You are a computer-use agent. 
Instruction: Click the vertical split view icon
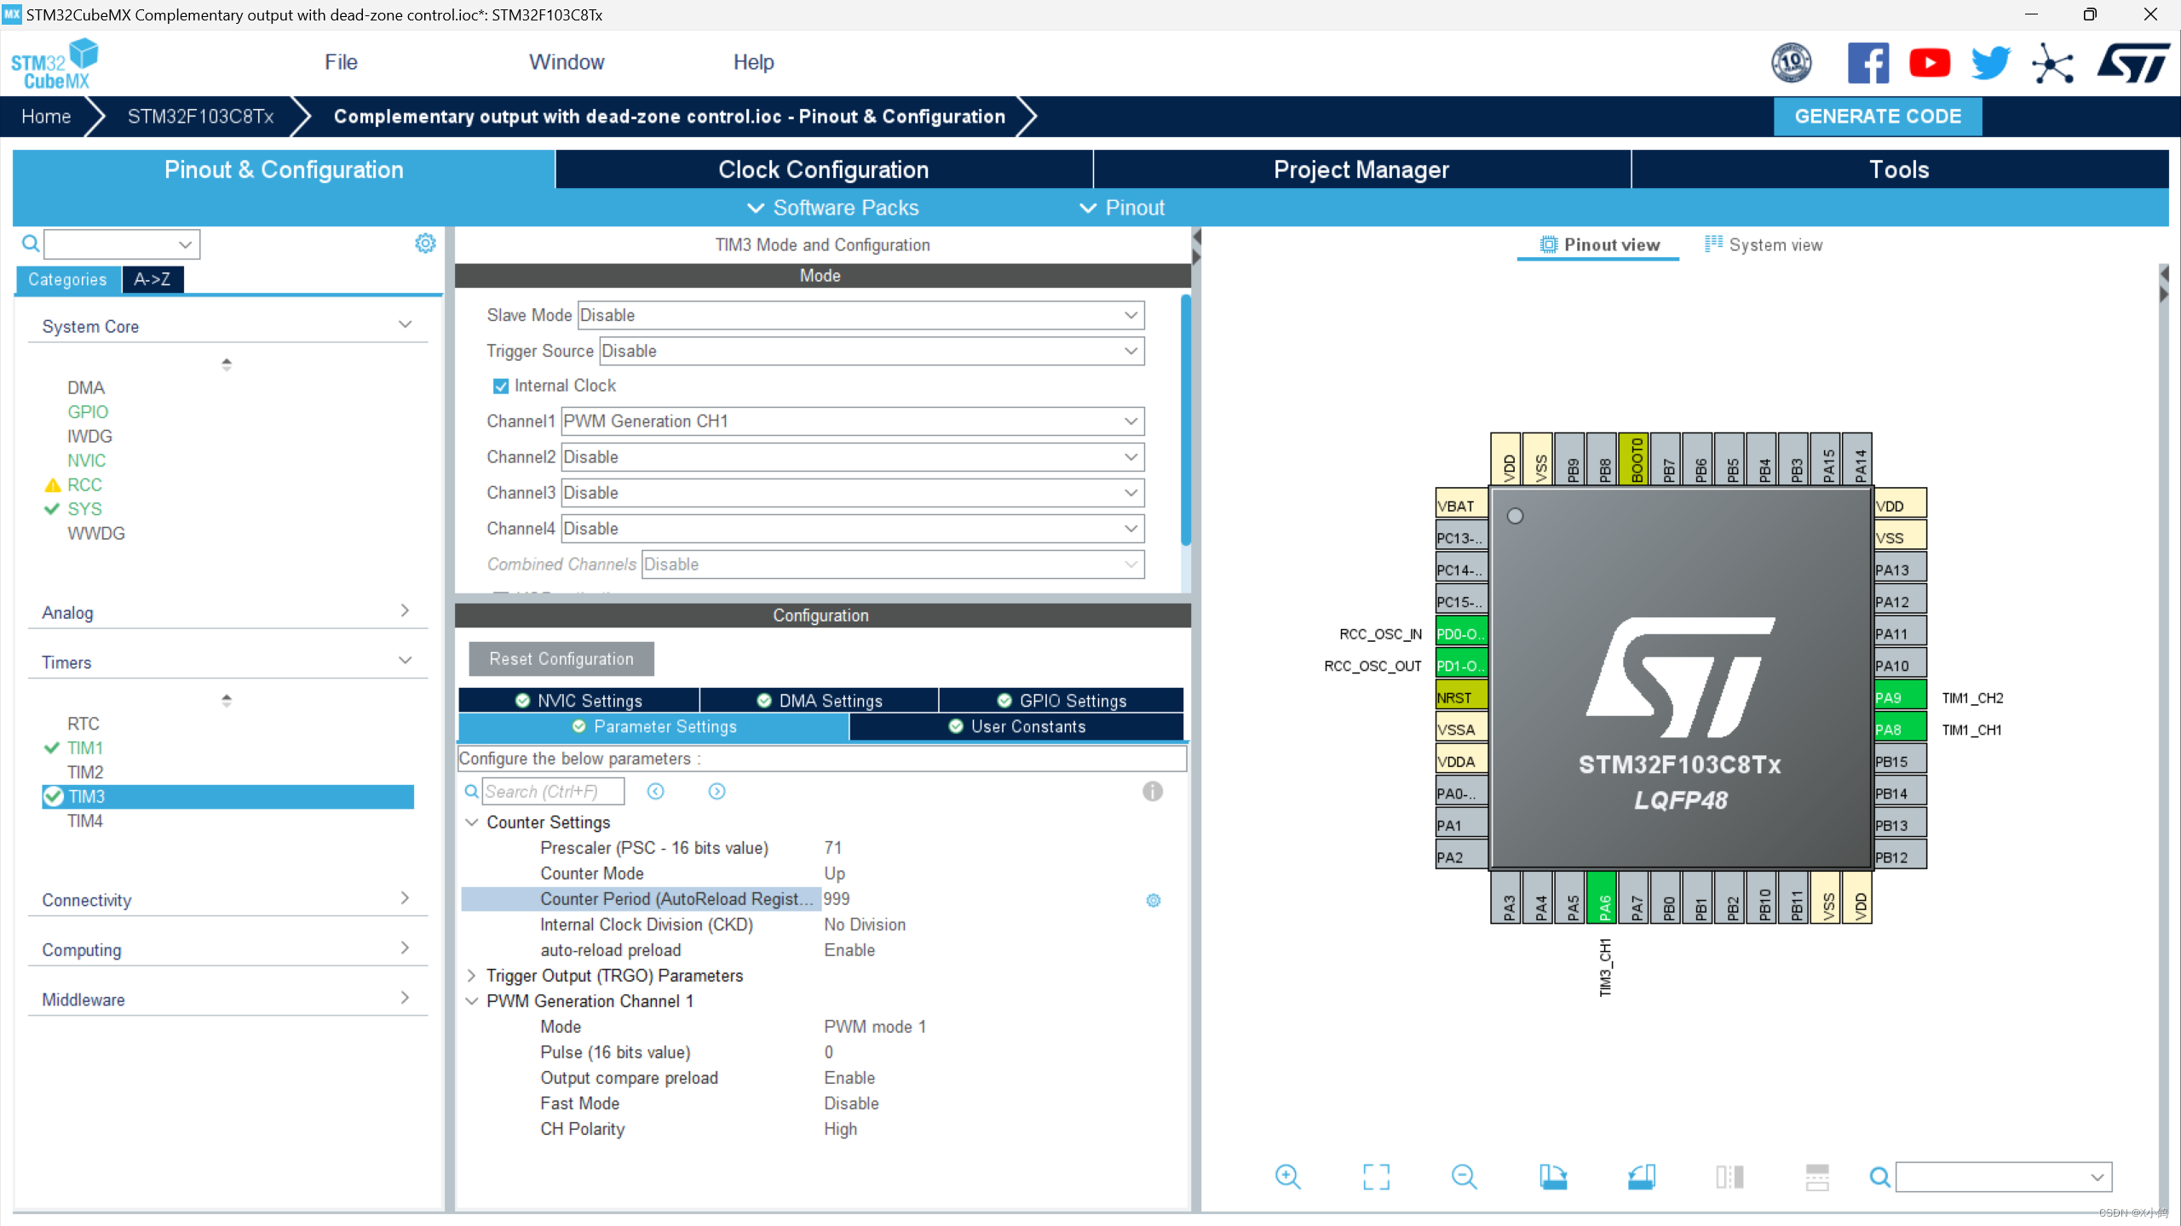pyautogui.click(x=1729, y=1177)
